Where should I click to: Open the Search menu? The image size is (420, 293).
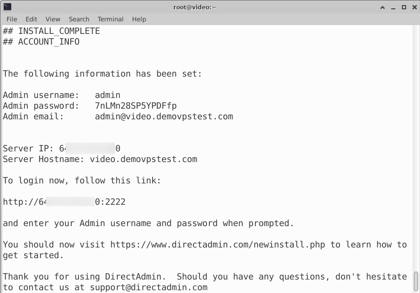79,19
